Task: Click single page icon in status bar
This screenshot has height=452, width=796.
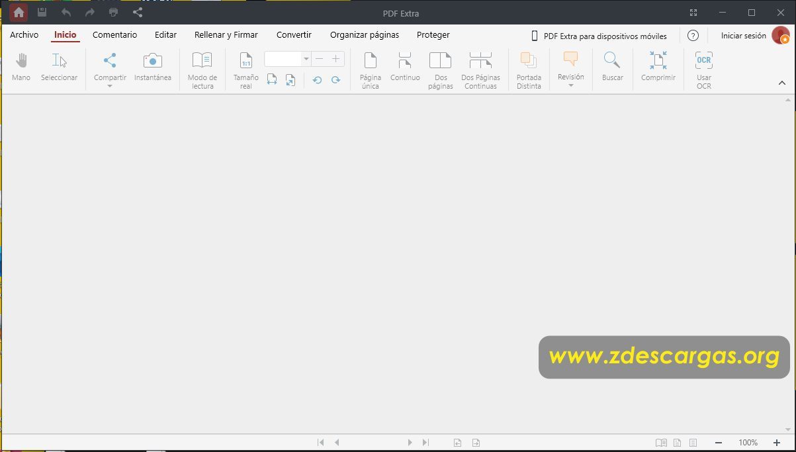Action: [x=678, y=443]
